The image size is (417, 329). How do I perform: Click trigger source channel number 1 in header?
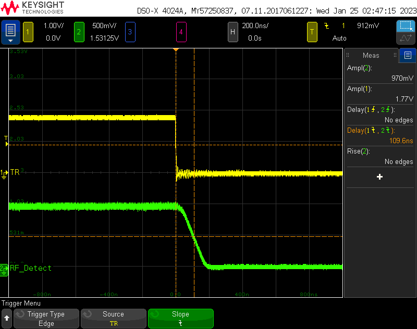[344, 26]
